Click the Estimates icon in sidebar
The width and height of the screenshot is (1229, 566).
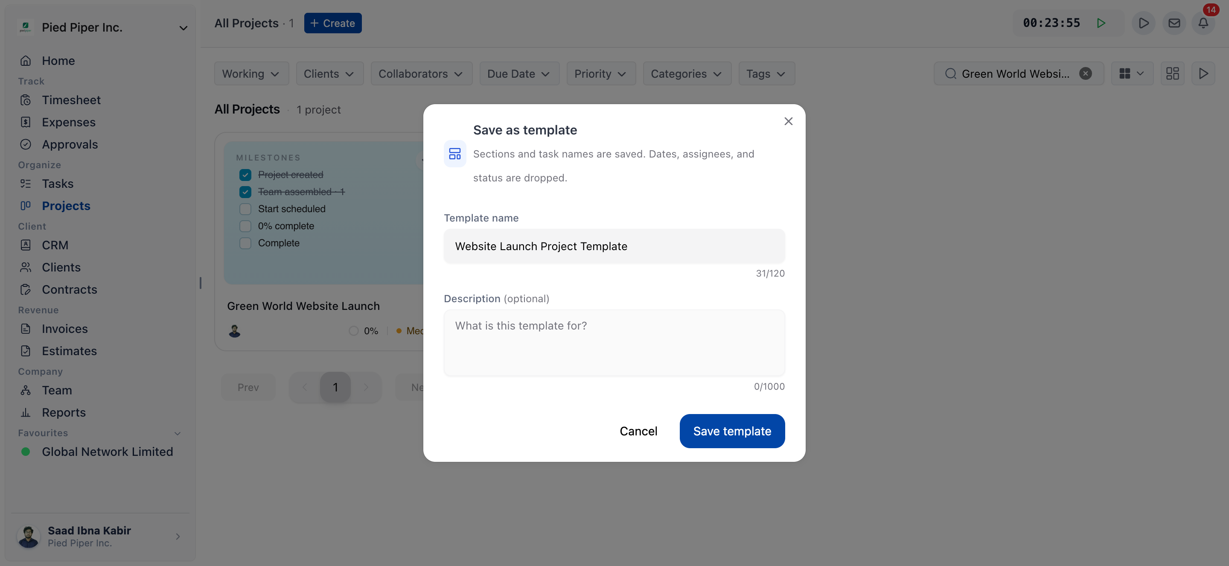point(26,351)
